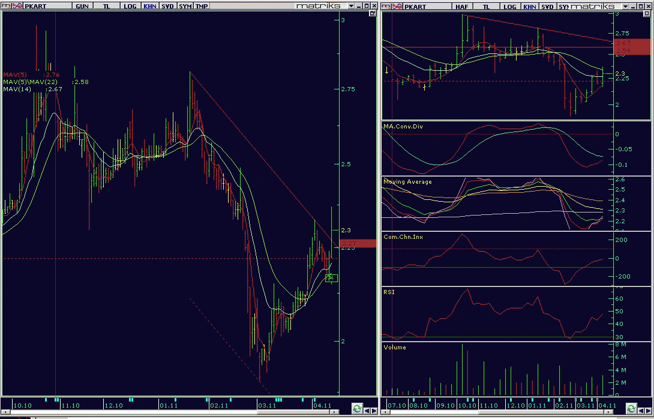Click the right chart's scrollbar right arrow
The image size is (654, 419).
pos(608,412)
